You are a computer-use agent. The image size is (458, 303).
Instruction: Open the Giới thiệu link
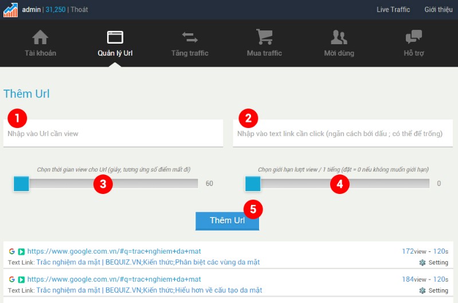tap(439, 10)
